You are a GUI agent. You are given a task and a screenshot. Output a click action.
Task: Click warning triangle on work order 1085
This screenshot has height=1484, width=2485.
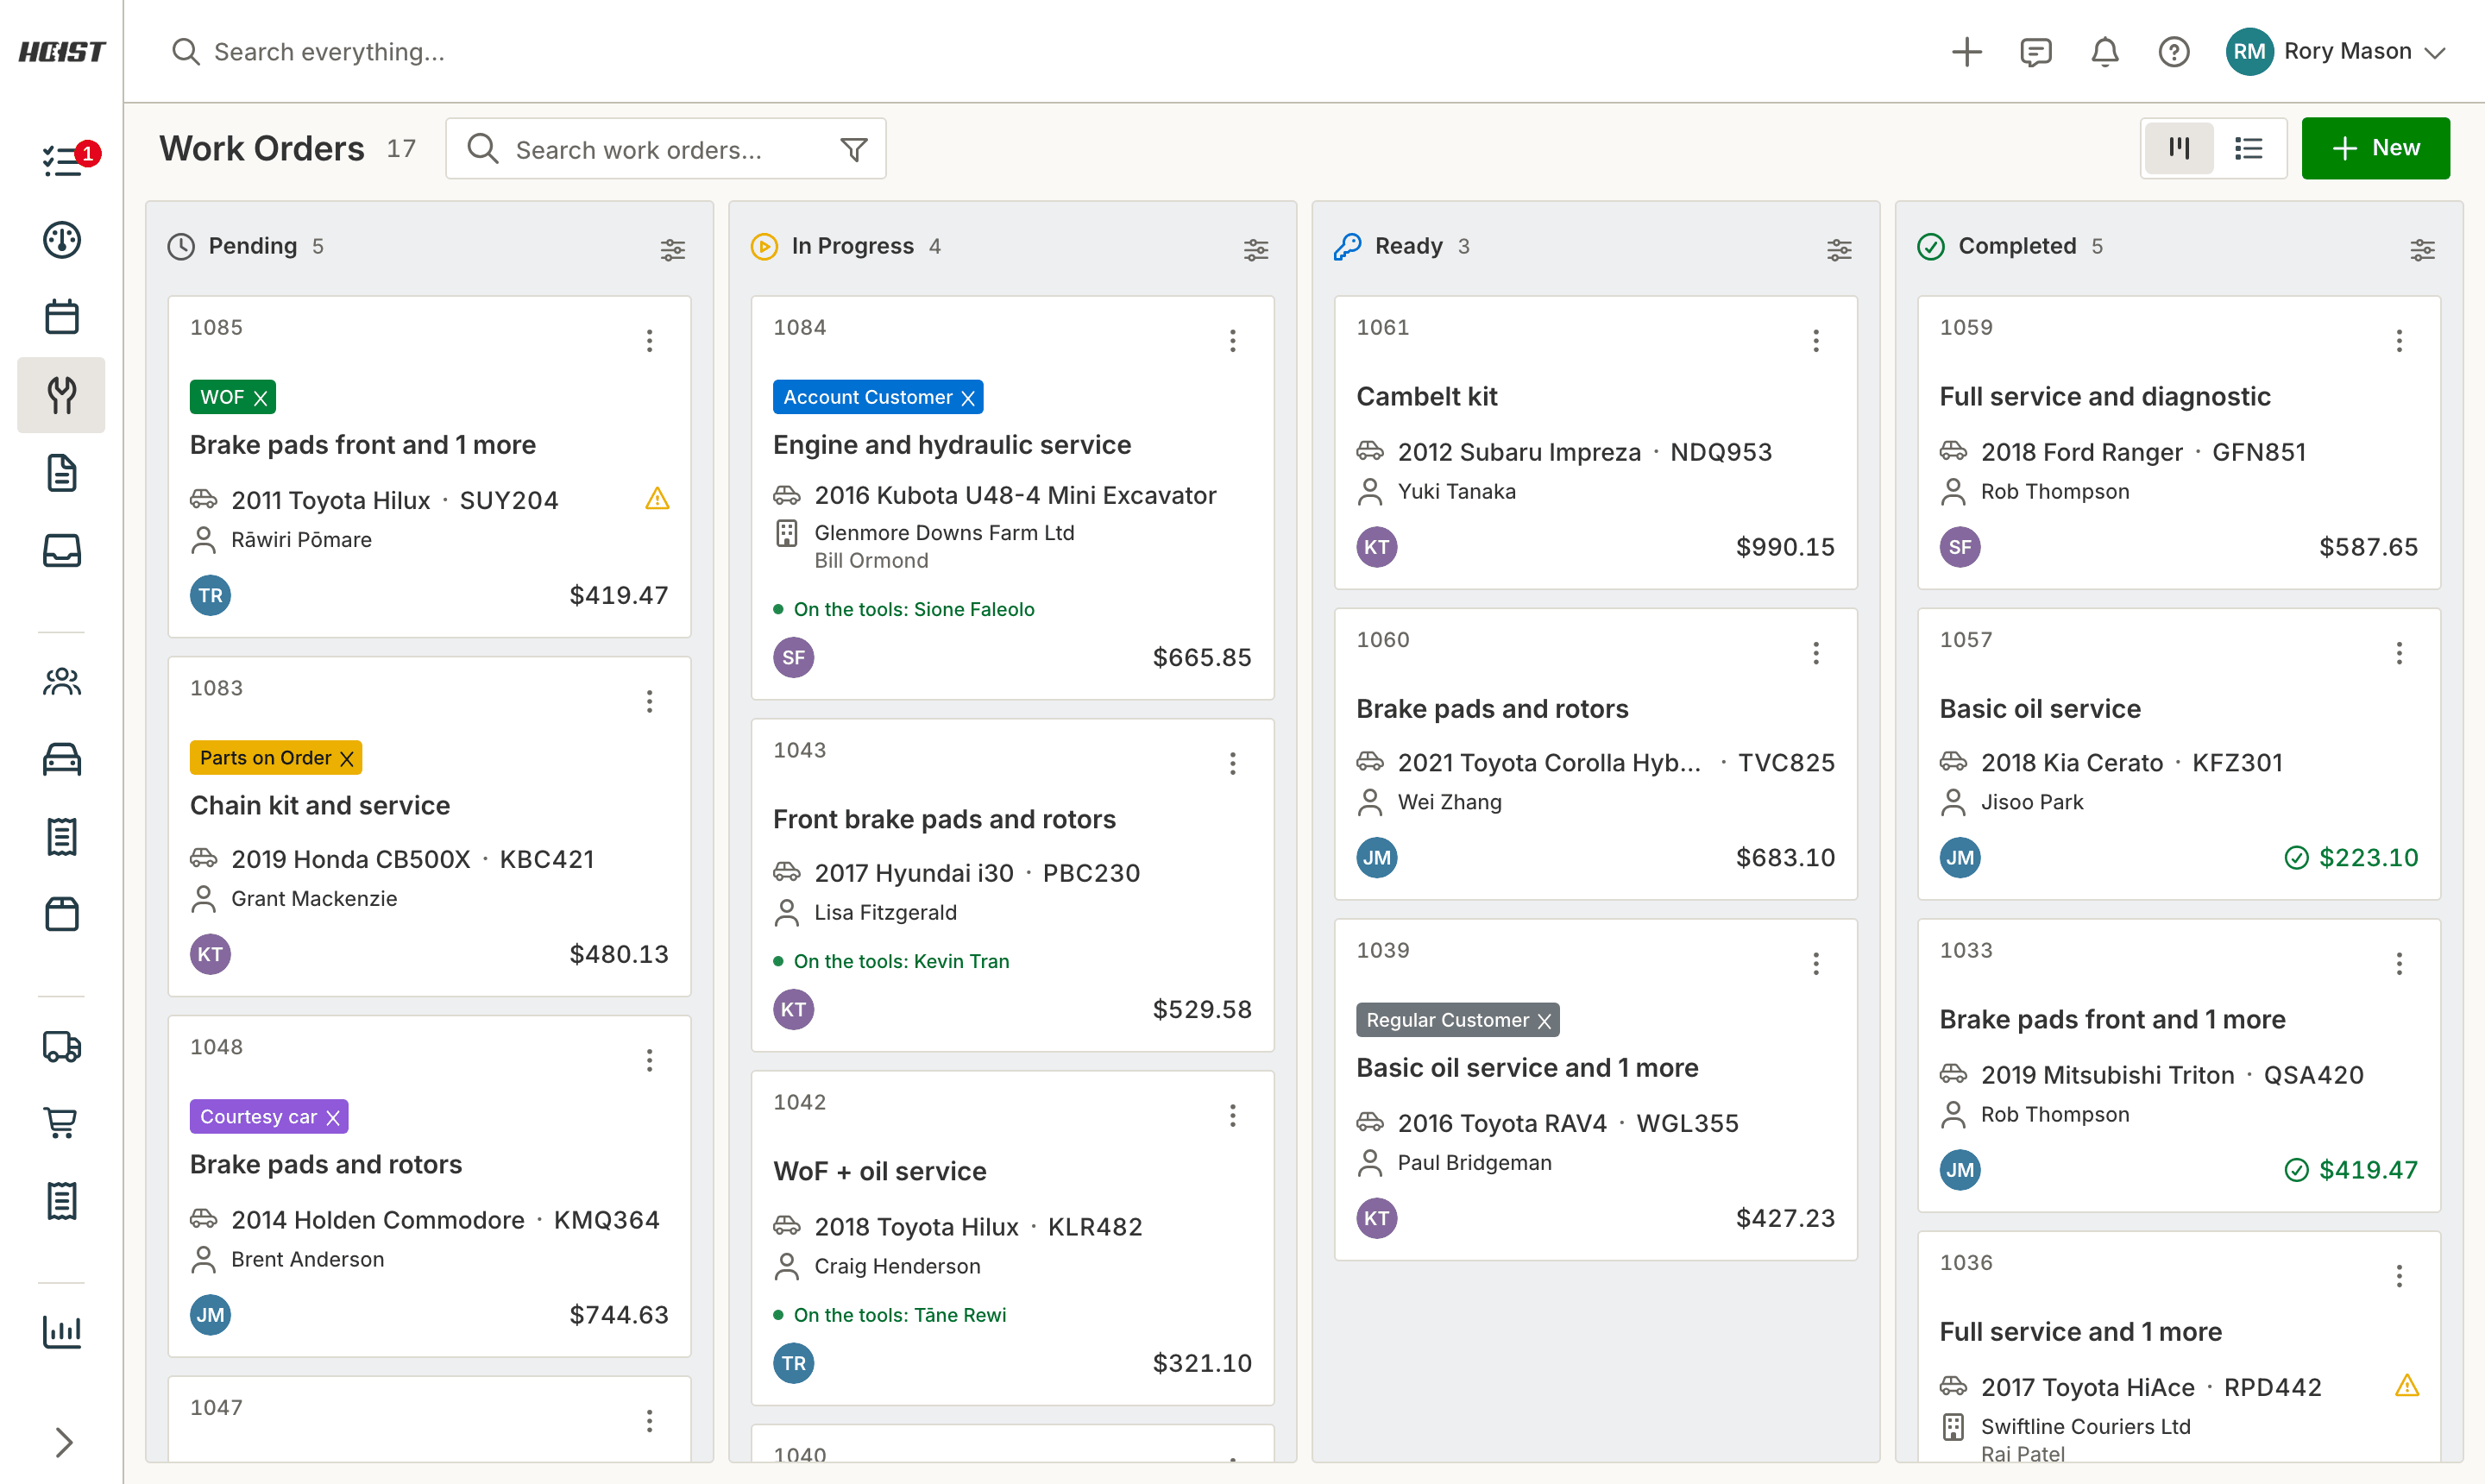tap(657, 498)
